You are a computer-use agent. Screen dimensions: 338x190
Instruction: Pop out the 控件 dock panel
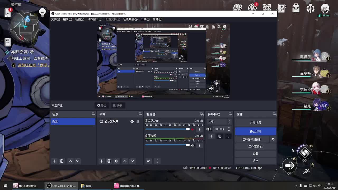275,114
